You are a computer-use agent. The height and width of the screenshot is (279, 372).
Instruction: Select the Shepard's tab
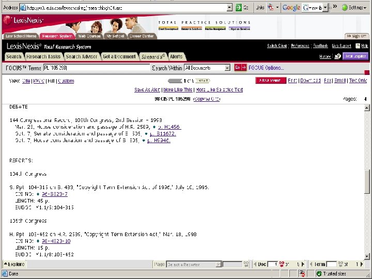(x=153, y=57)
